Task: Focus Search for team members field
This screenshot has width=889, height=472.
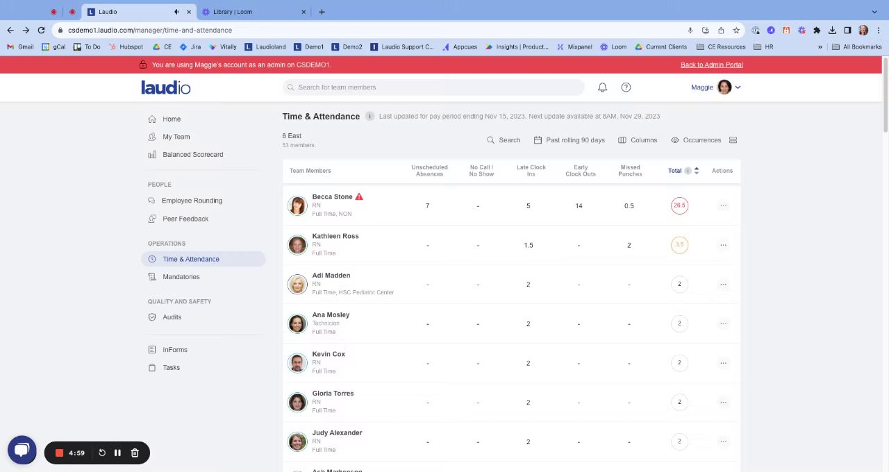Action: pyautogui.click(x=433, y=87)
